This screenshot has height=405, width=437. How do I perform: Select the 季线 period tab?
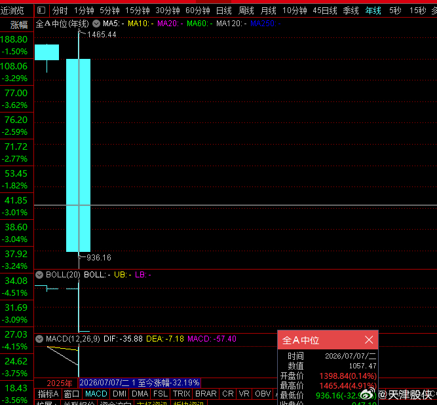pyautogui.click(x=351, y=11)
